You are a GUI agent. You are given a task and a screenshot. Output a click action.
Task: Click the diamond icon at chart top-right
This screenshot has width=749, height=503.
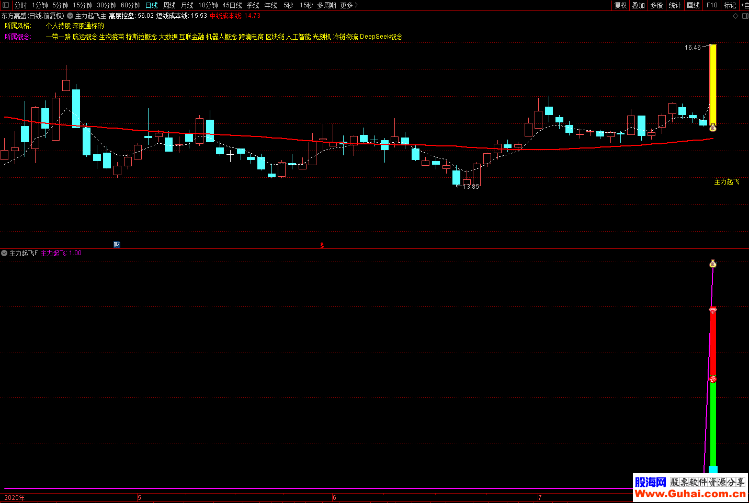735,16
